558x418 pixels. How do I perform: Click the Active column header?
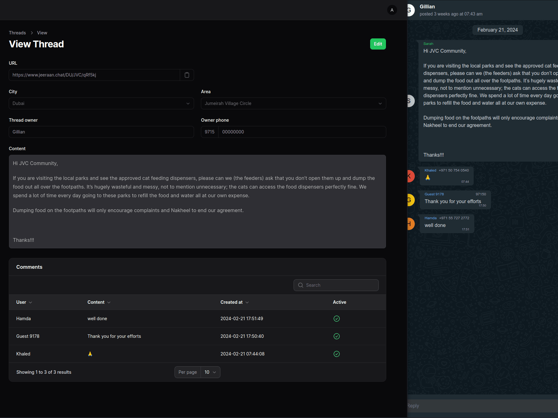coord(339,302)
